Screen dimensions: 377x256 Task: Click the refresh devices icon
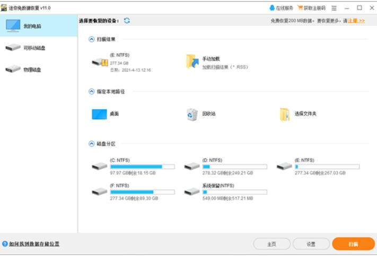tap(127, 21)
